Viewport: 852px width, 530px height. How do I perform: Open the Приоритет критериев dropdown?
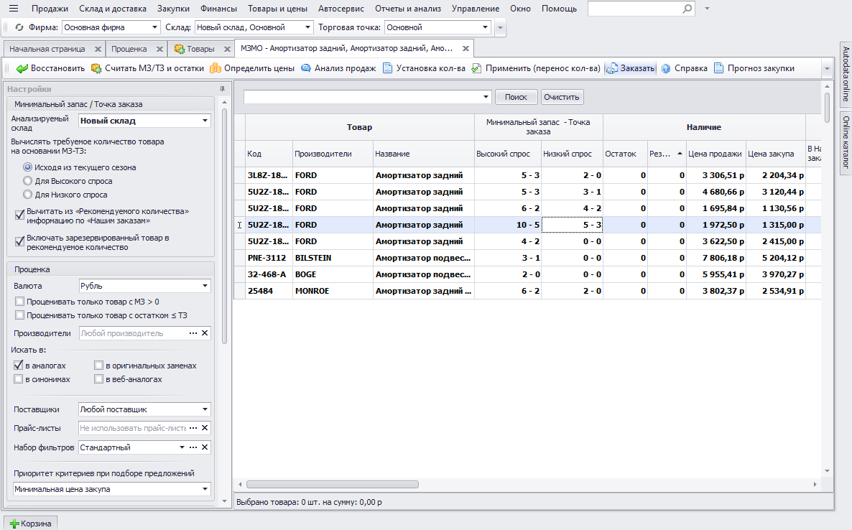(x=205, y=489)
